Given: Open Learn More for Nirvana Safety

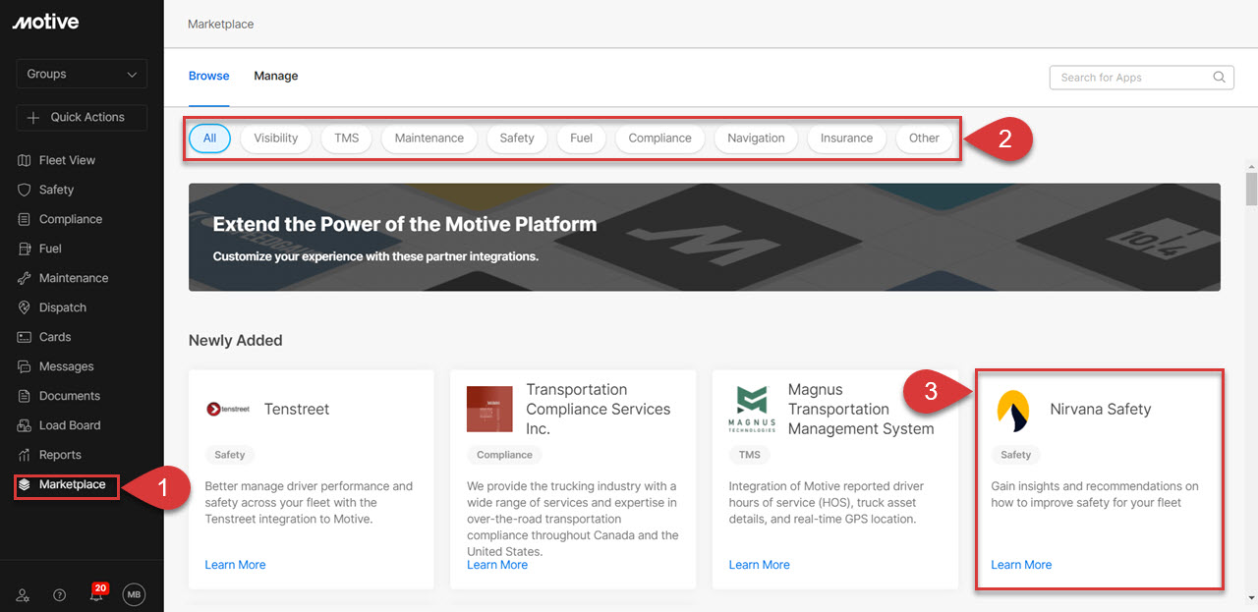Looking at the screenshot, I should [1021, 565].
